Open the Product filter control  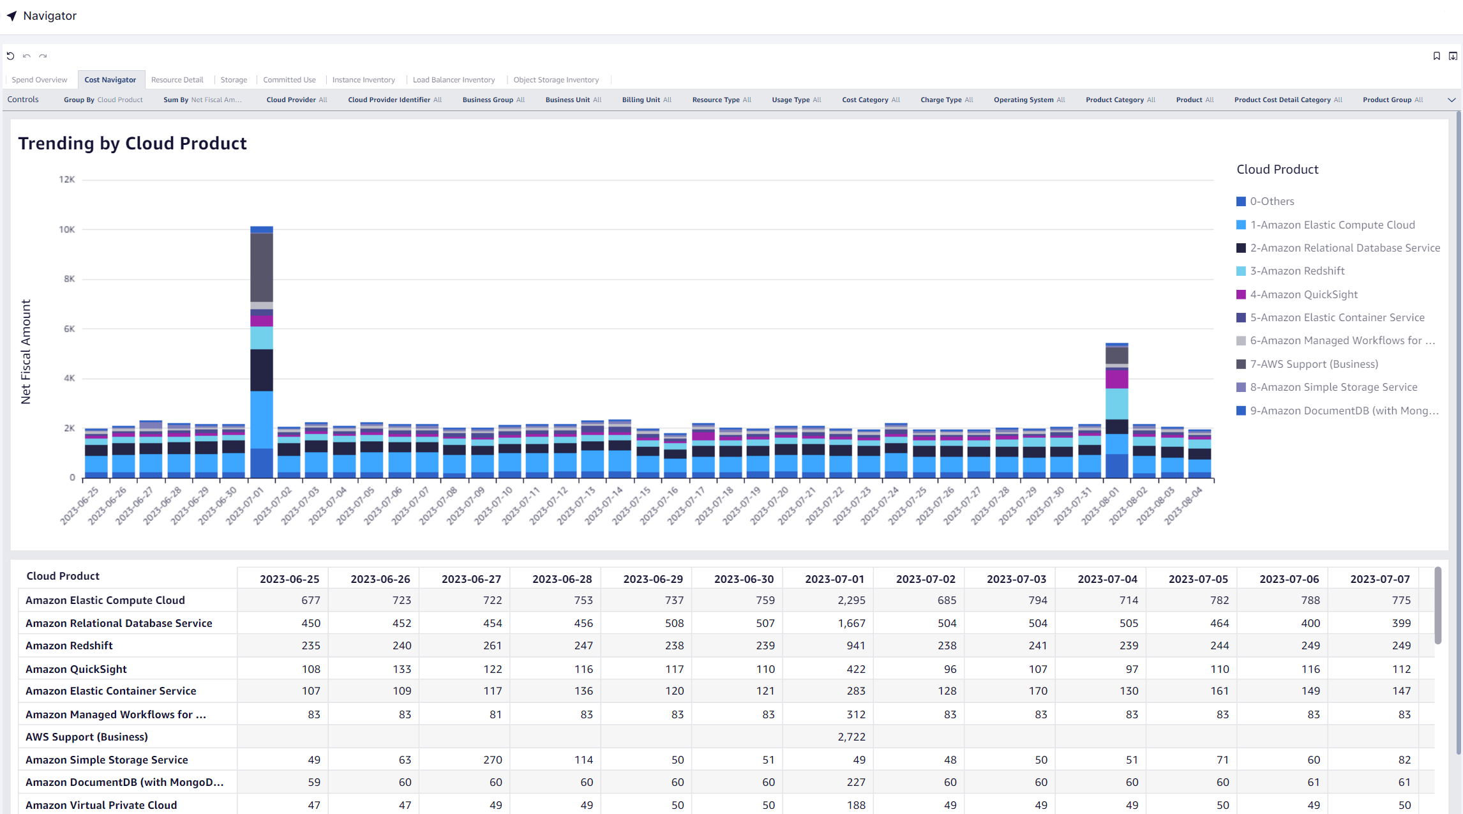(1195, 100)
